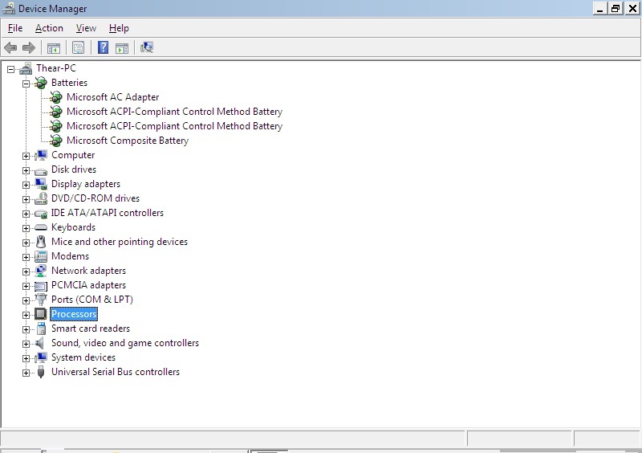Minimize the Device Manager window
This screenshot has height=453, width=642.
pyautogui.click(x=599, y=8)
